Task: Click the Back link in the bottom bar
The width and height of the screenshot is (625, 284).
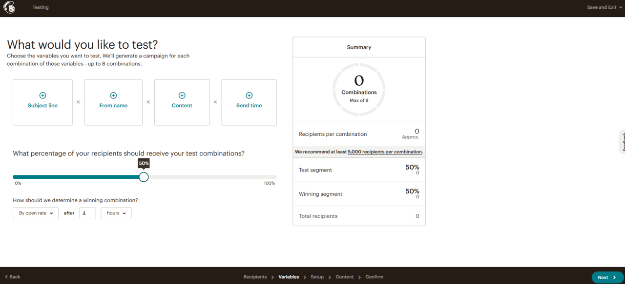Action: pos(12,277)
